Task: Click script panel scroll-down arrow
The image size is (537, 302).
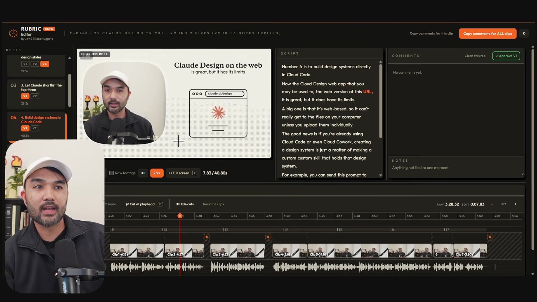Action: (380, 176)
